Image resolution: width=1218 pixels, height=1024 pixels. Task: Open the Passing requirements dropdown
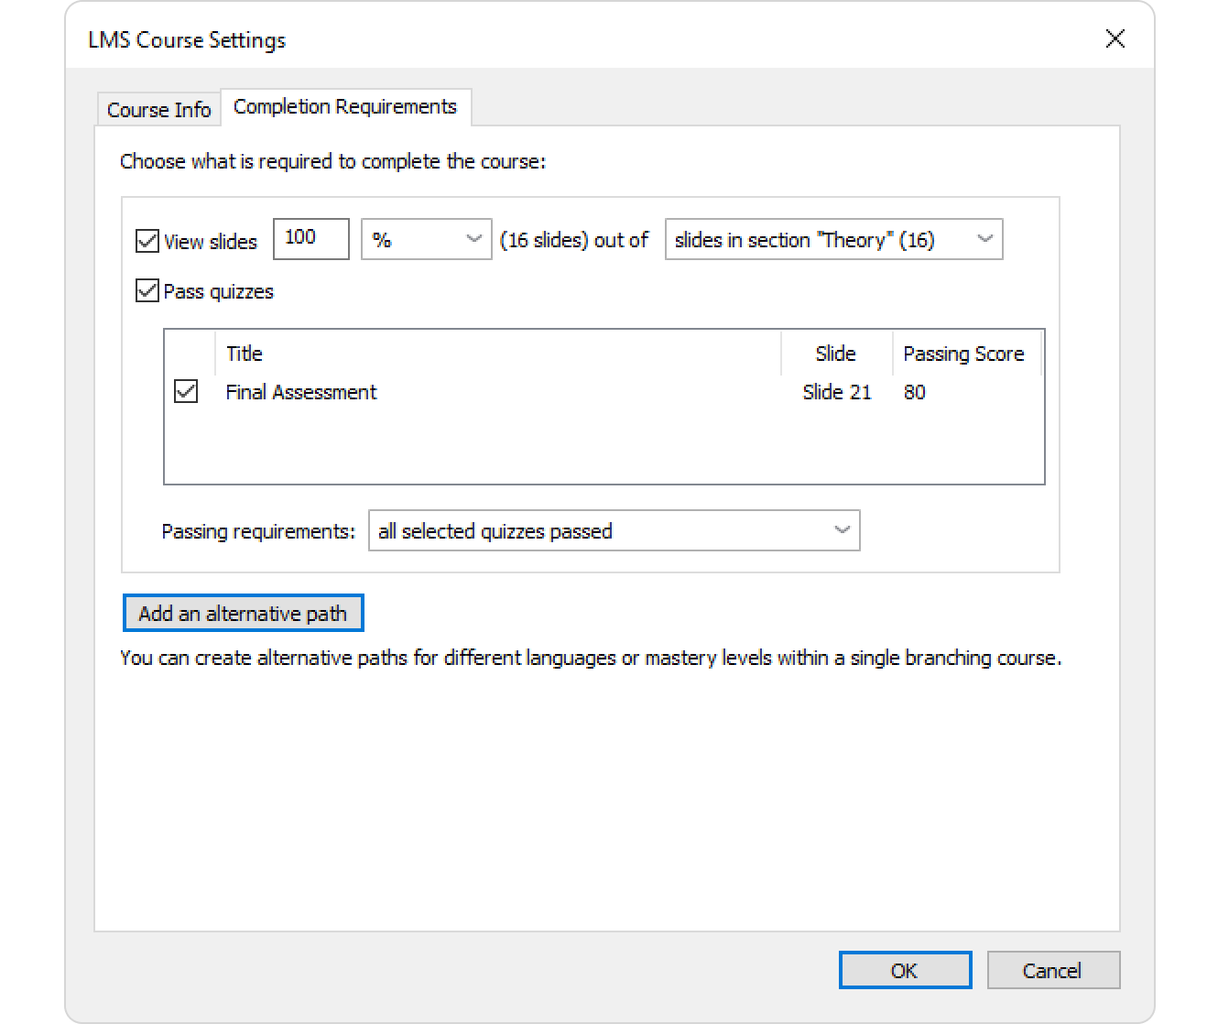click(x=614, y=531)
